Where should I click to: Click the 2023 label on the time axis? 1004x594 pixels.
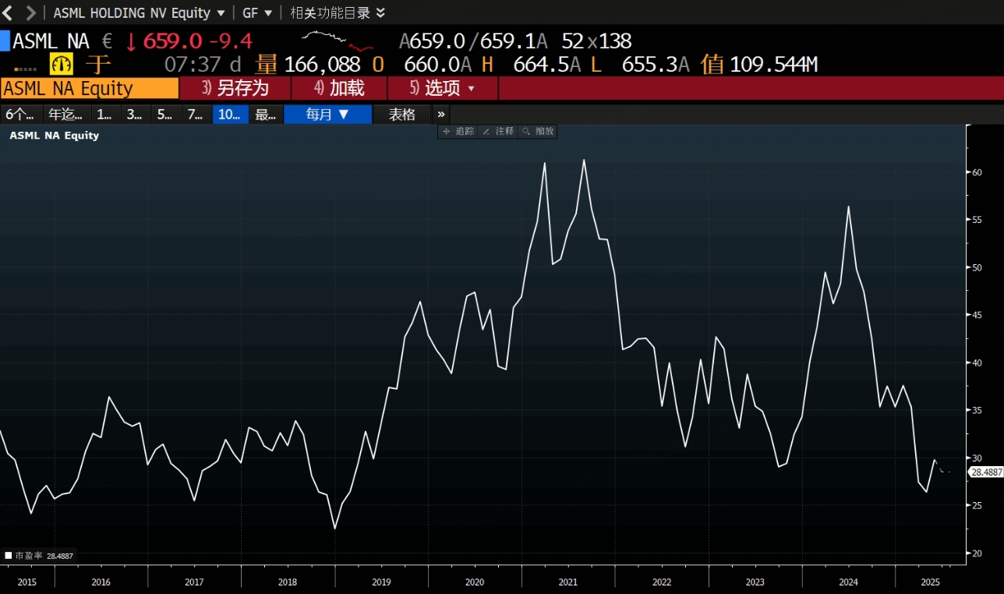point(755,582)
